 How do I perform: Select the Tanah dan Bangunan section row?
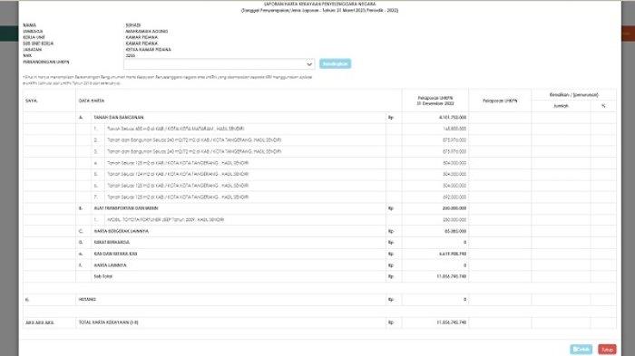click(x=320, y=118)
